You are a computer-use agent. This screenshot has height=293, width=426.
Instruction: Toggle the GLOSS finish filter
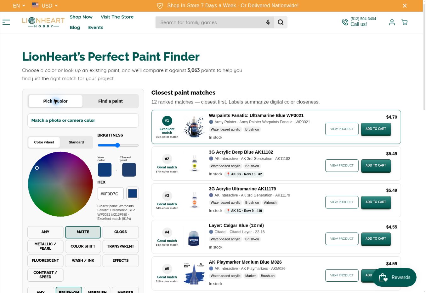[121, 232]
